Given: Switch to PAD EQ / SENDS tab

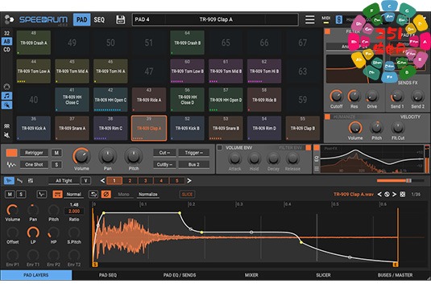Looking at the screenshot, I should click(x=180, y=275).
